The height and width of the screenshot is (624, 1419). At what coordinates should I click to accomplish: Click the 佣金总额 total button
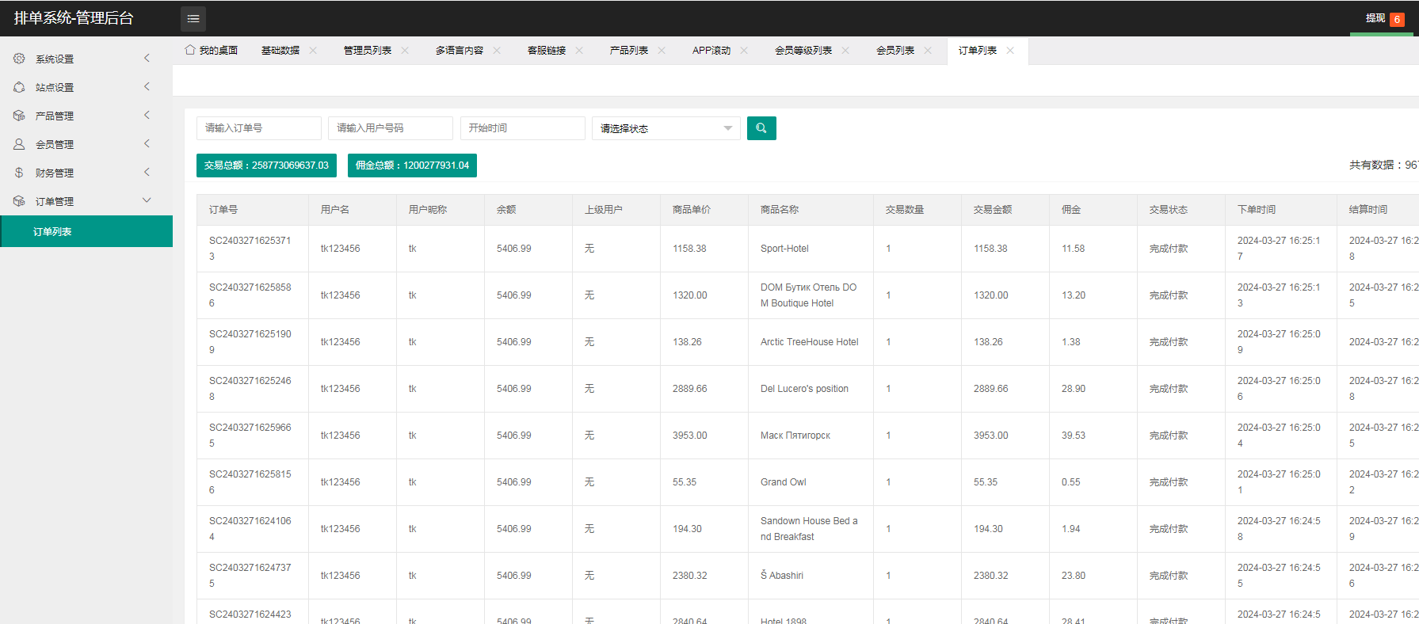click(412, 166)
